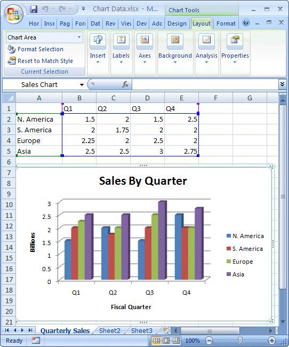Click Asia purple legend swatch
This screenshot has height=347, width=289.
click(229, 274)
